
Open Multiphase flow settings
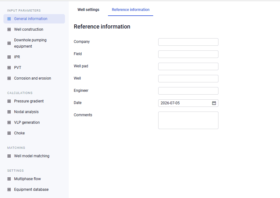(27, 179)
